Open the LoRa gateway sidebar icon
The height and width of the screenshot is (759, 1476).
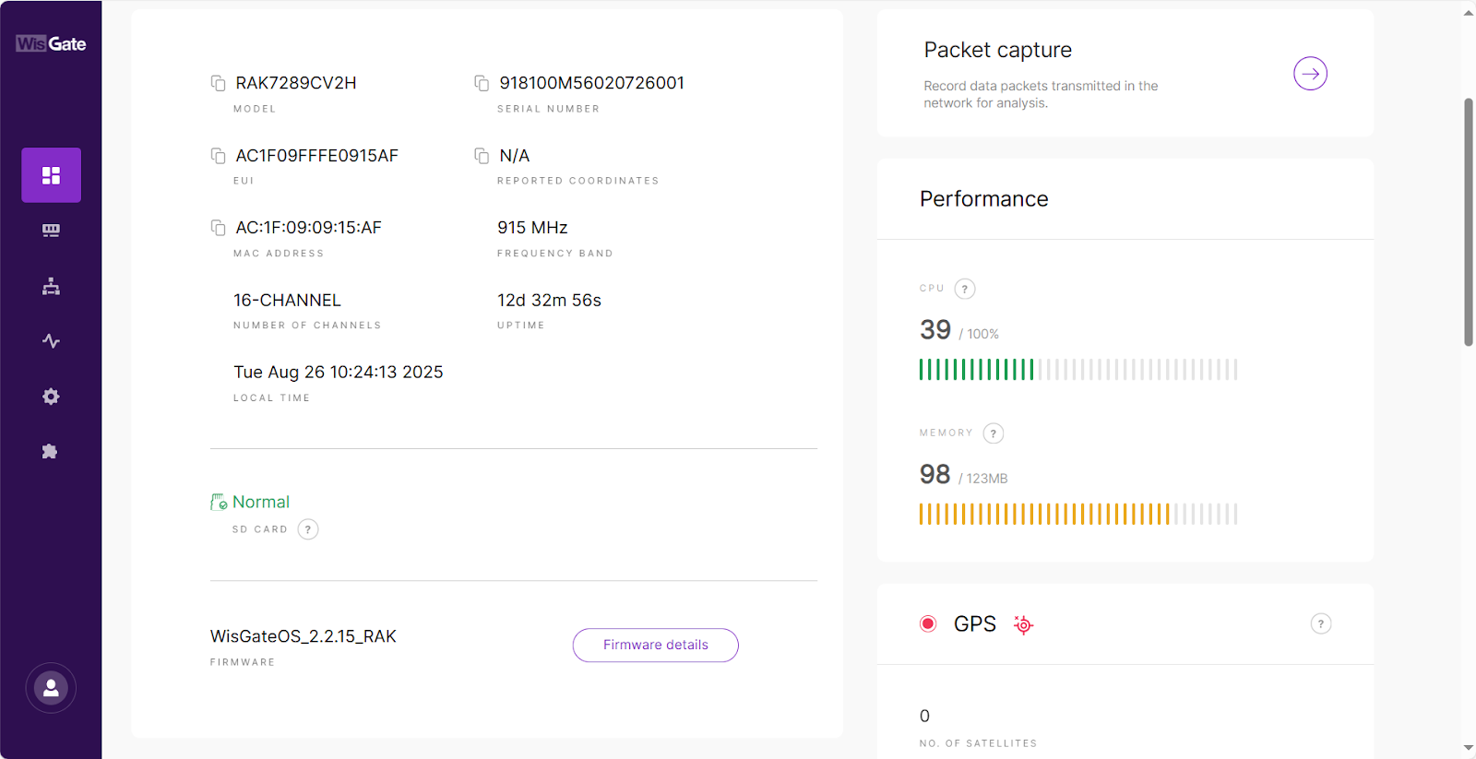[x=51, y=231]
